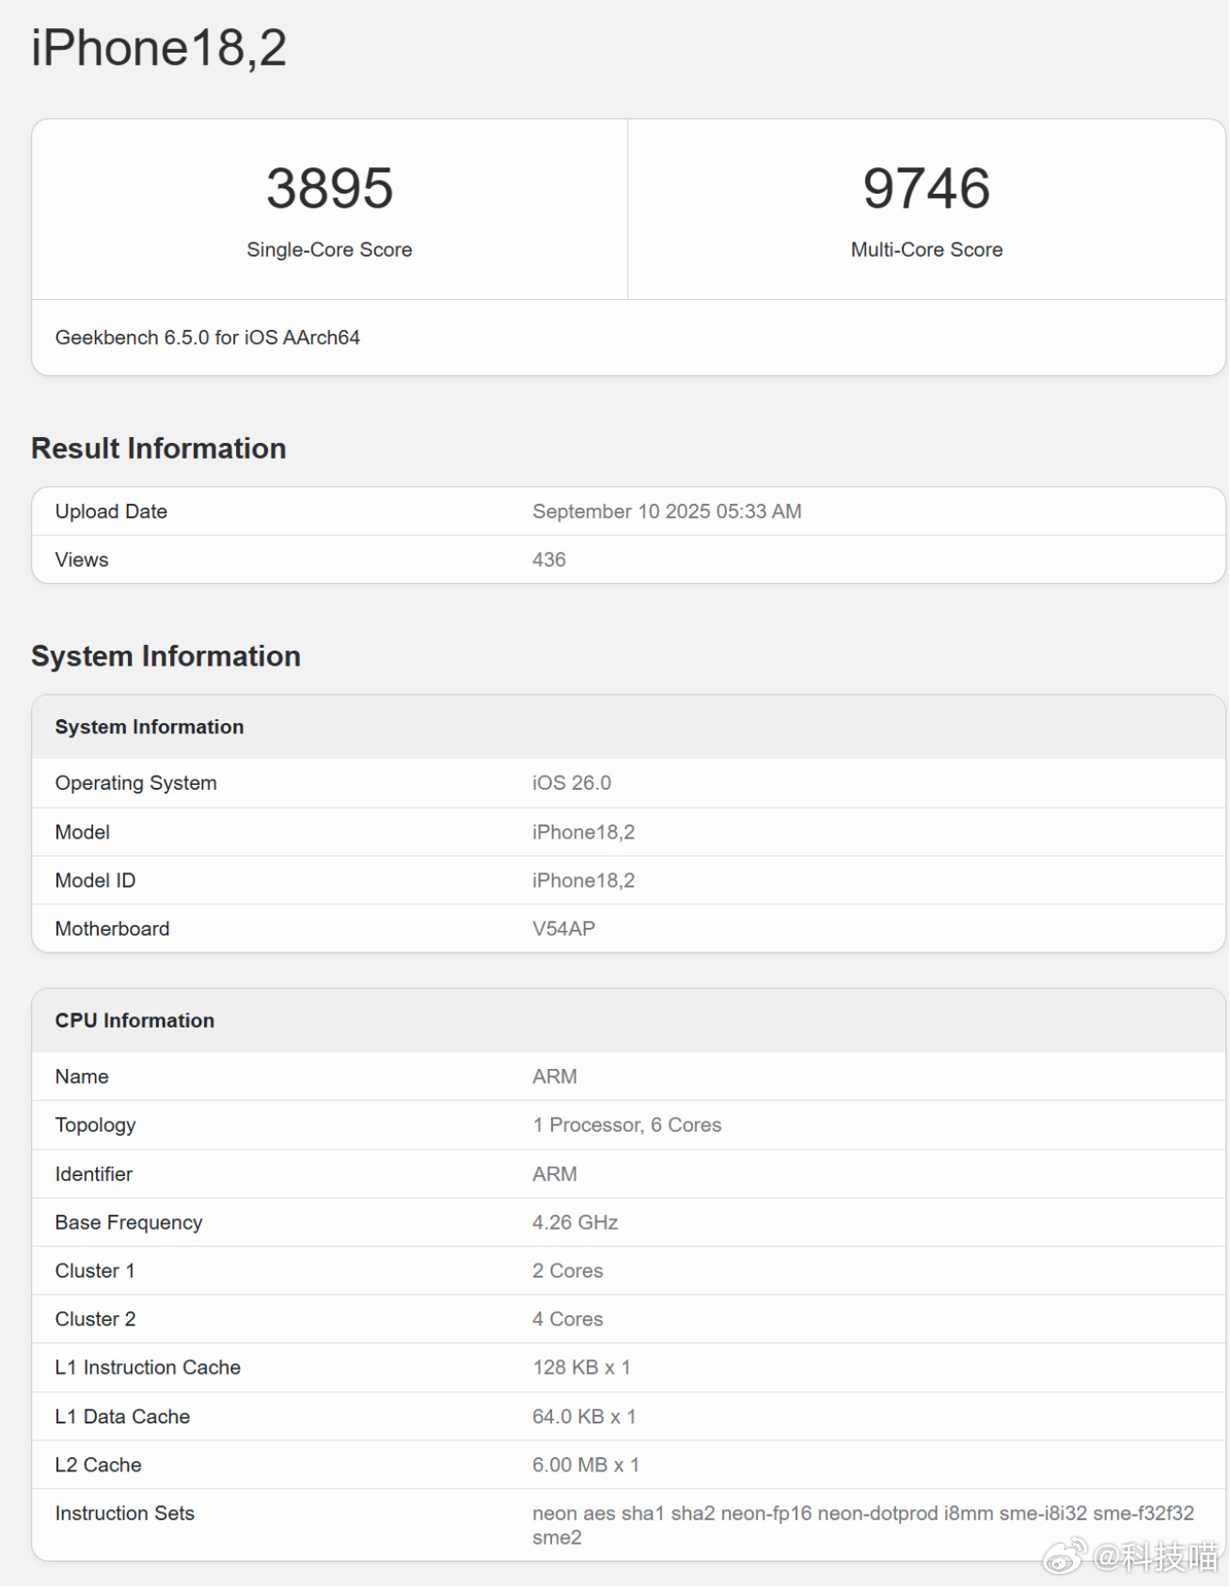Select the 64.0 KB x 1 value
The image size is (1230, 1587).
(x=585, y=1417)
